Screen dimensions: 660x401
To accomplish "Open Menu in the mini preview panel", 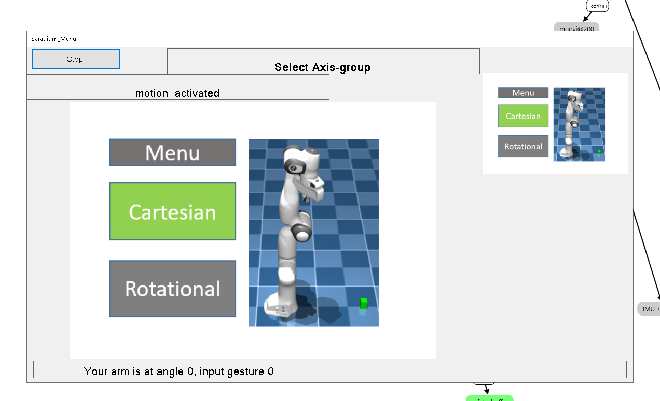I will click(523, 92).
